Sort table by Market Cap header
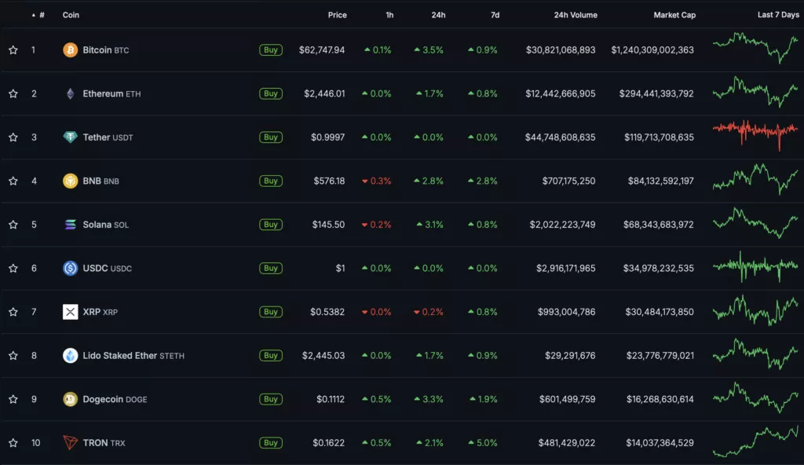The image size is (804, 465). (x=674, y=15)
